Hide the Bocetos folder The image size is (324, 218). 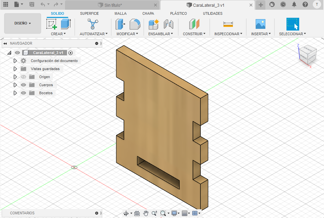[23, 93]
